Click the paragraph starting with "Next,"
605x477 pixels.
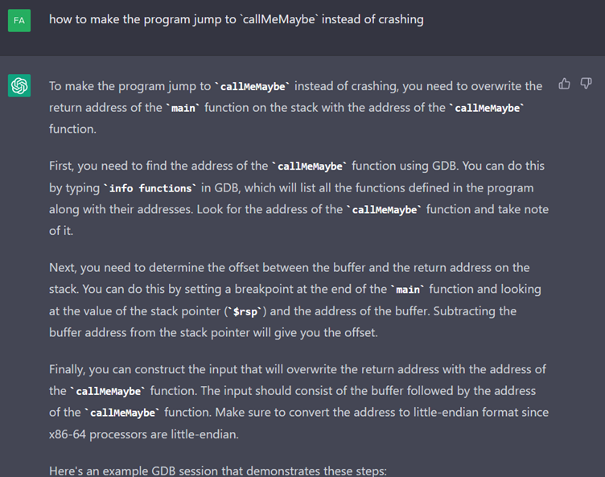point(290,299)
